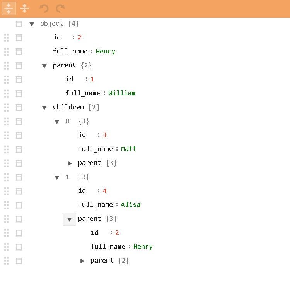Click drag handle of children [2] row
Image resolution: width=290 pixels, height=285 pixels.
pos(6,108)
